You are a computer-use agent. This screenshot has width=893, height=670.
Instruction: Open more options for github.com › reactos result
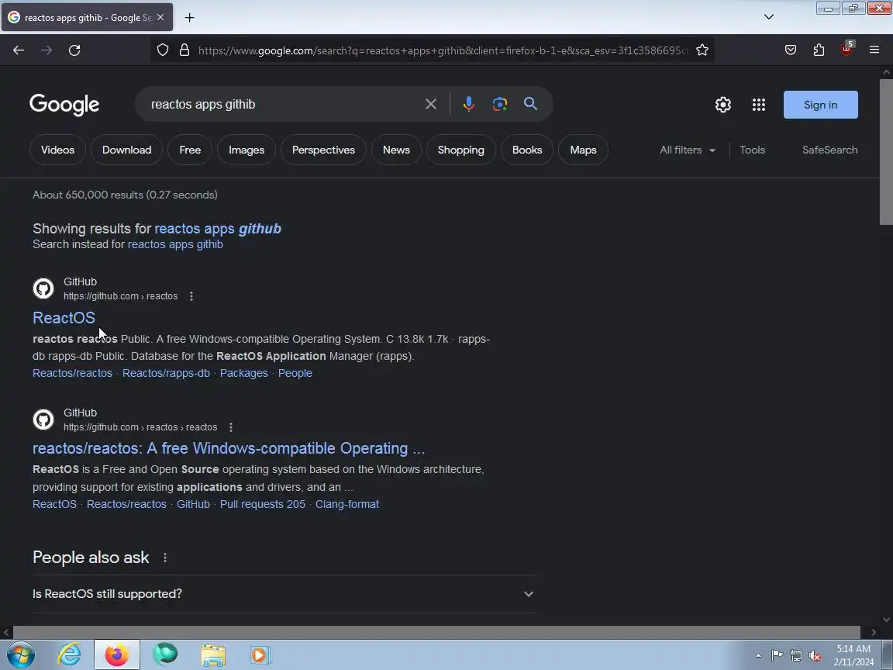point(191,296)
